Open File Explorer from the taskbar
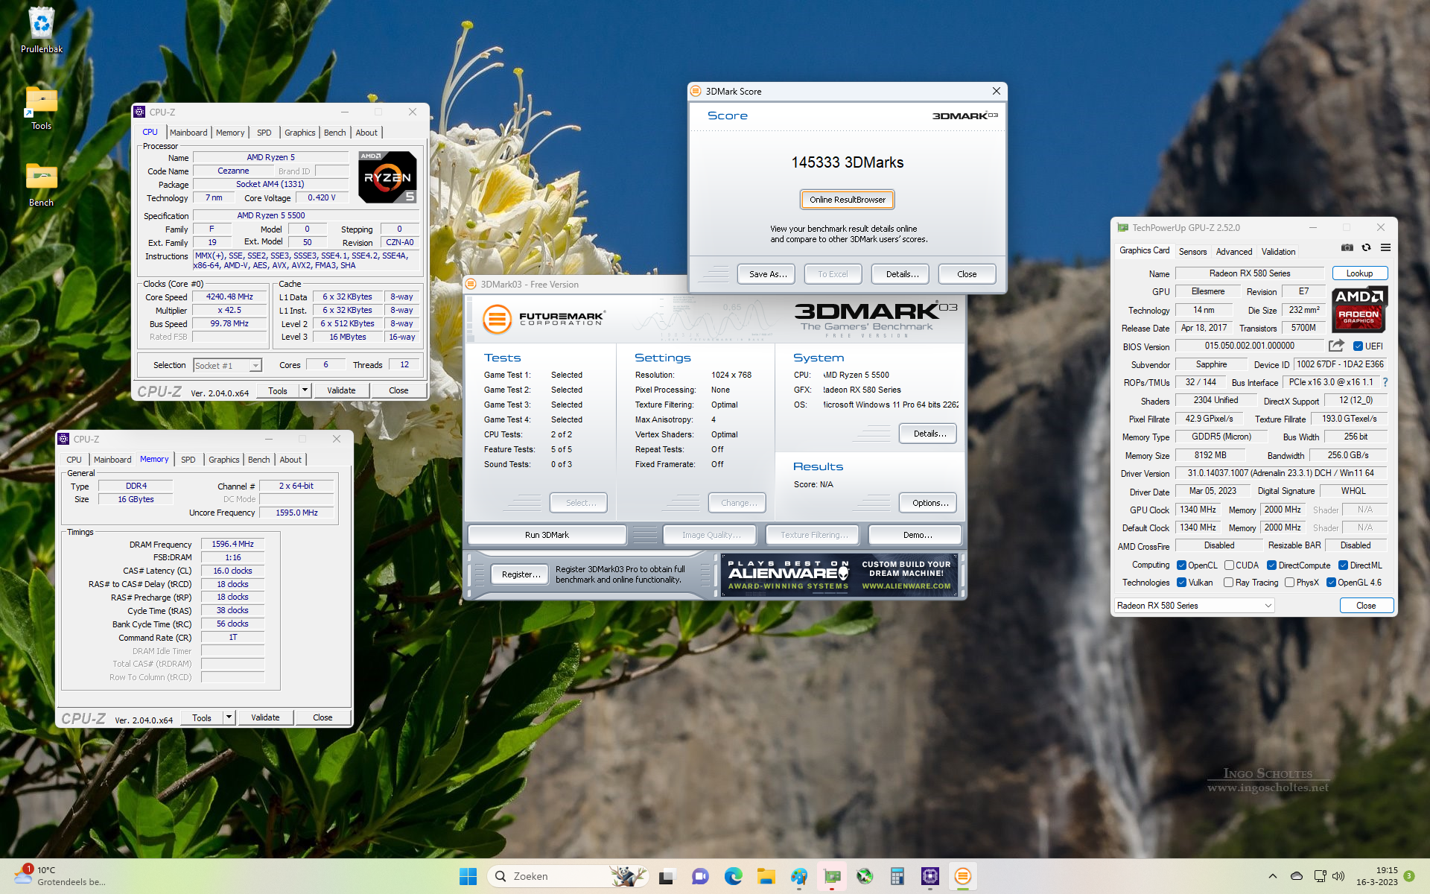1430x894 pixels. tap(766, 876)
